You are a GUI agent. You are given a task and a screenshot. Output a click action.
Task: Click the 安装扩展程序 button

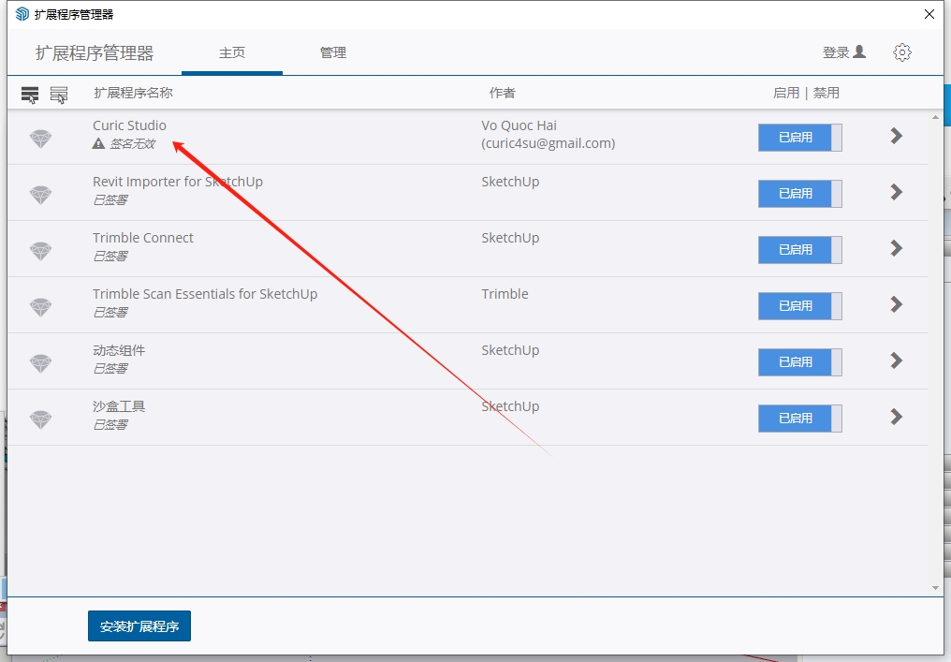pos(139,626)
